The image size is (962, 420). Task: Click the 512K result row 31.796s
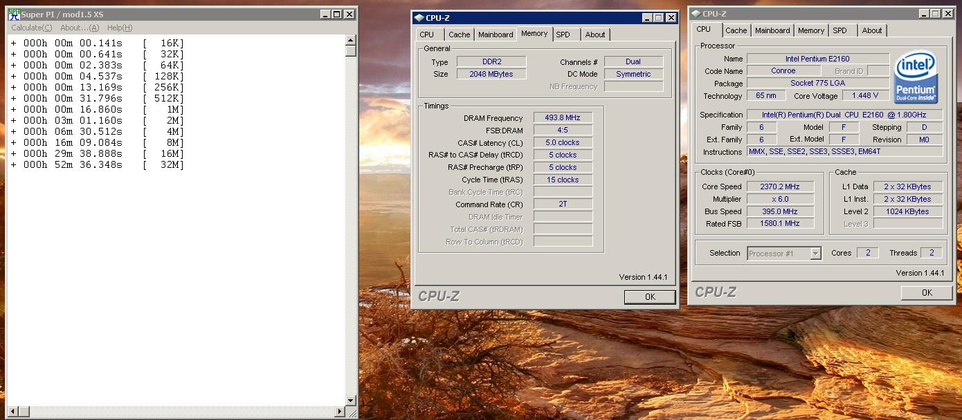97,98
